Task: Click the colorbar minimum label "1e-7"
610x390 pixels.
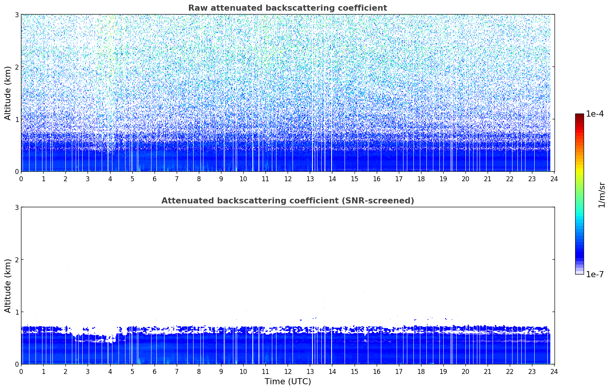Action: (595, 274)
